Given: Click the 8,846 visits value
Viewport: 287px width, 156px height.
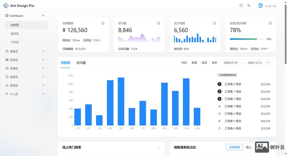Looking at the screenshot, I should [x=125, y=30].
